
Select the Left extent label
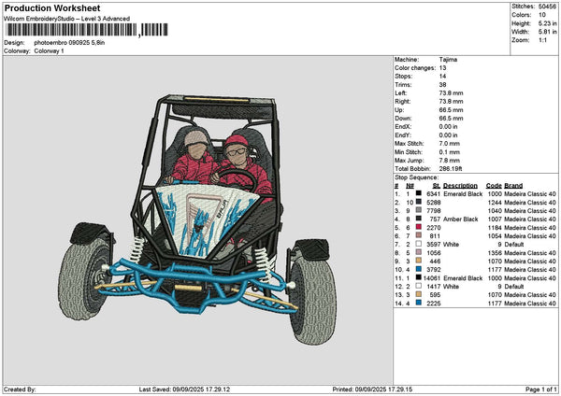[400, 92]
